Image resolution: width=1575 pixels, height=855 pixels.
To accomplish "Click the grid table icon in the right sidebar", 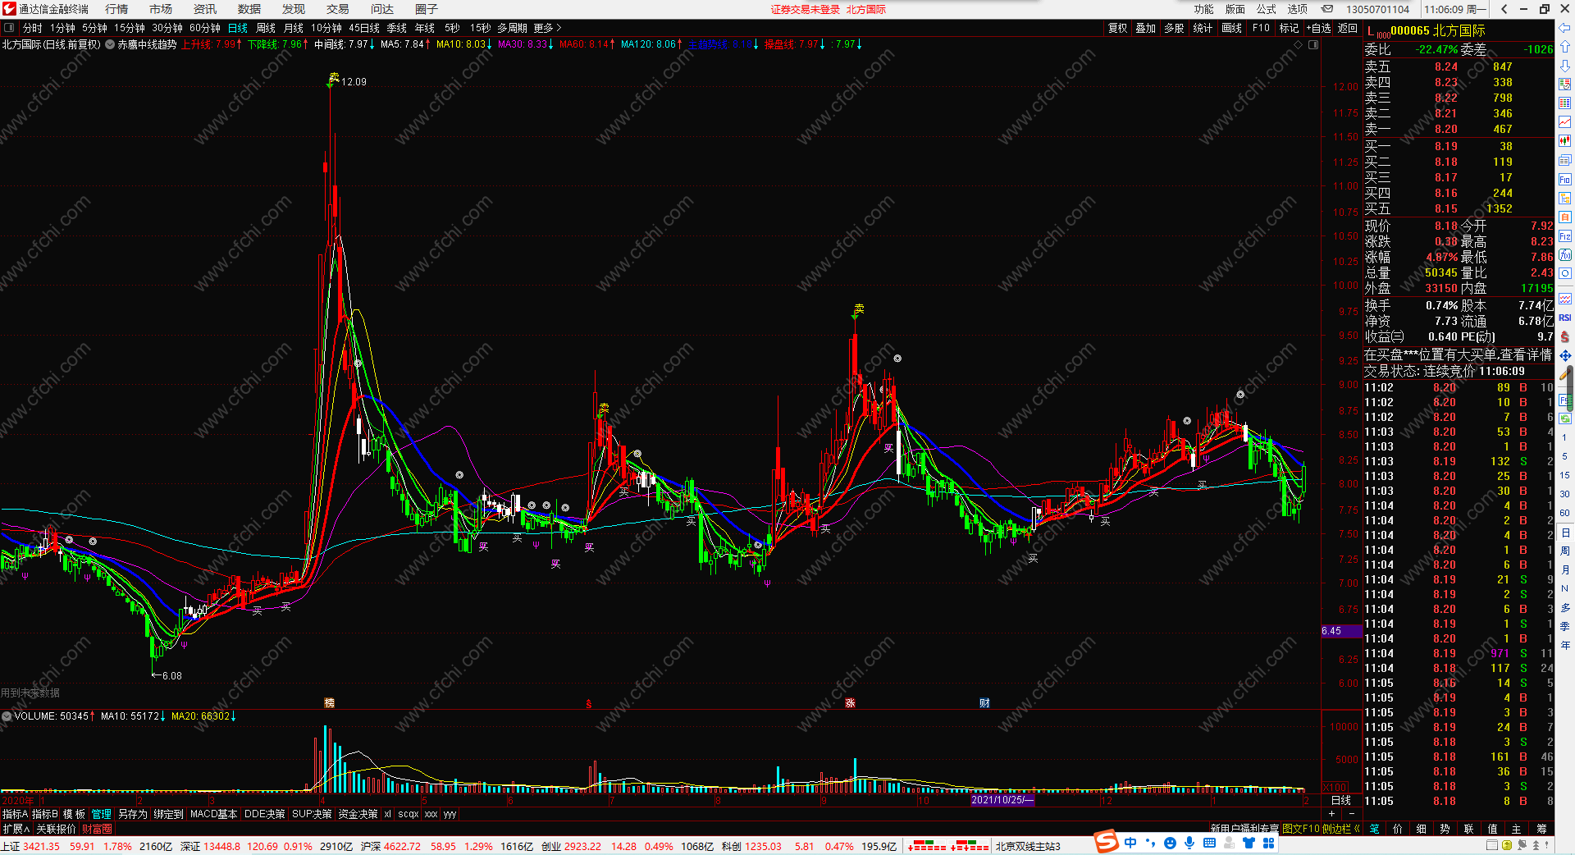I will click(x=1565, y=103).
